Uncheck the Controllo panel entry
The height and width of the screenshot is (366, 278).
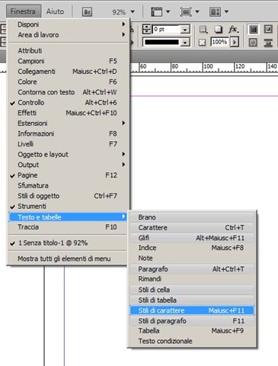tap(69, 103)
